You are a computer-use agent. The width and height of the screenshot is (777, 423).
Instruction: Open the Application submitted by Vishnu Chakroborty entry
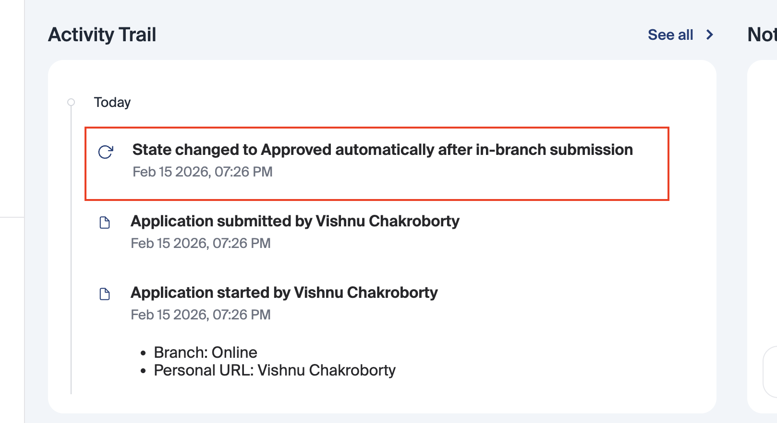click(295, 221)
